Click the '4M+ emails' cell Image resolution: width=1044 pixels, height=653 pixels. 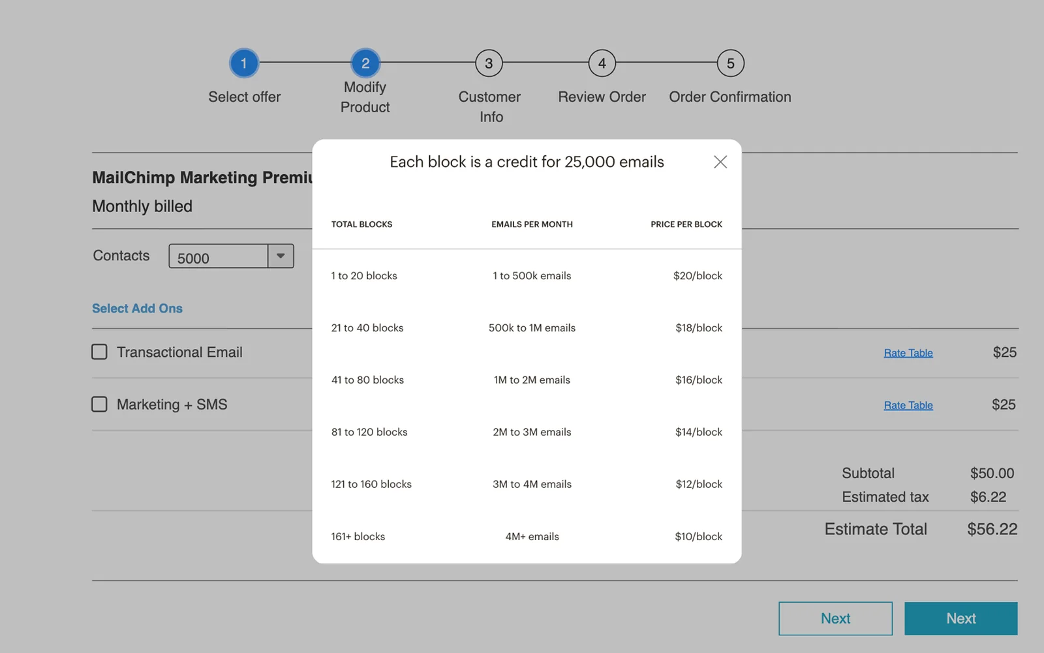pos(532,537)
